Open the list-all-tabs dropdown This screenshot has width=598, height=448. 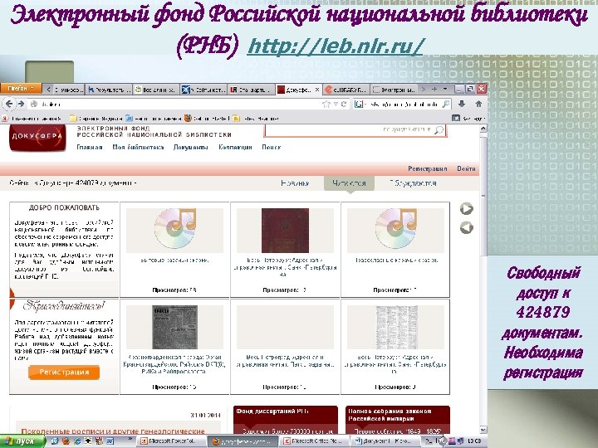[445, 89]
